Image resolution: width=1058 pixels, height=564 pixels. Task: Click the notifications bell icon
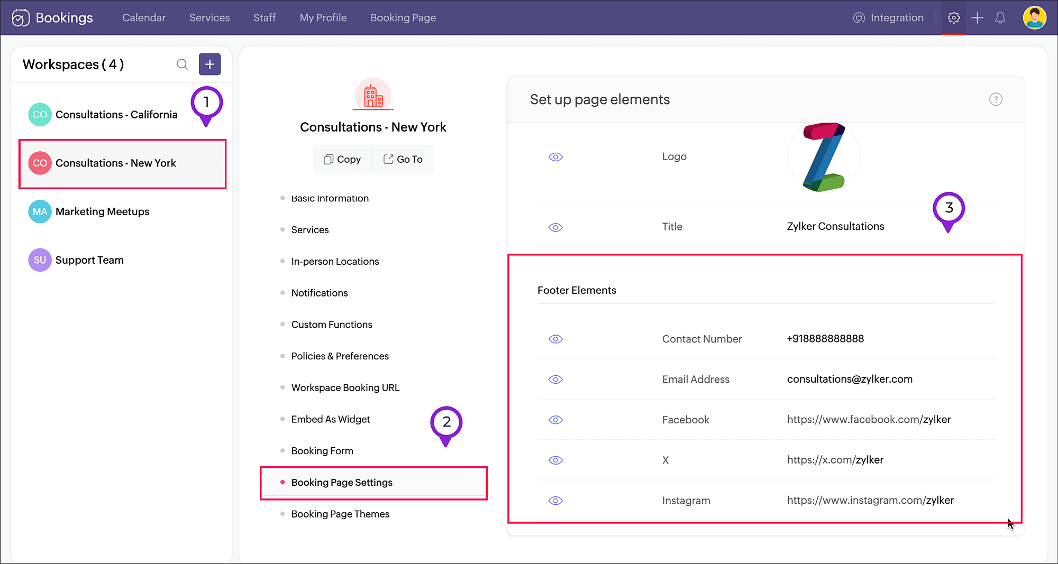tap(1000, 18)
